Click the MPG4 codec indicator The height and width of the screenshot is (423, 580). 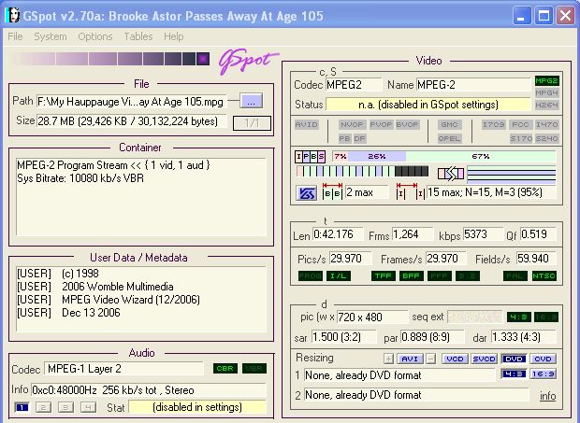[546, 92]
